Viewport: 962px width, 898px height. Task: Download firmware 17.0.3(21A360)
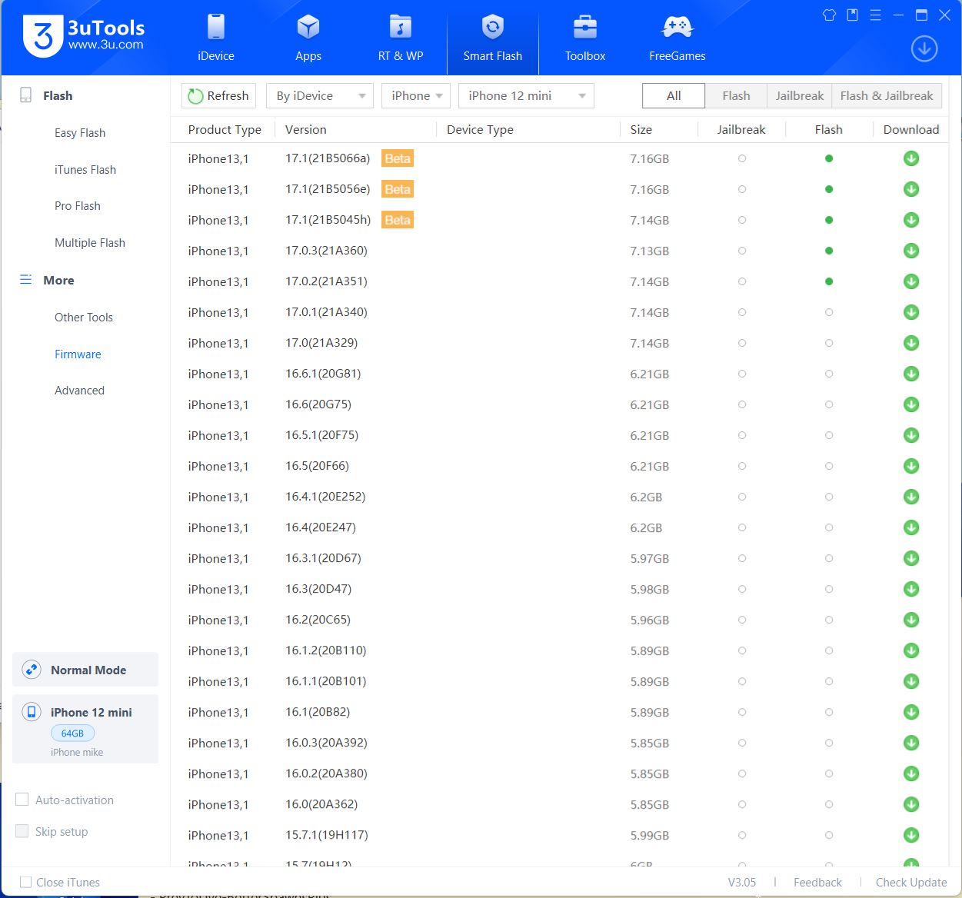coord(911,251)
